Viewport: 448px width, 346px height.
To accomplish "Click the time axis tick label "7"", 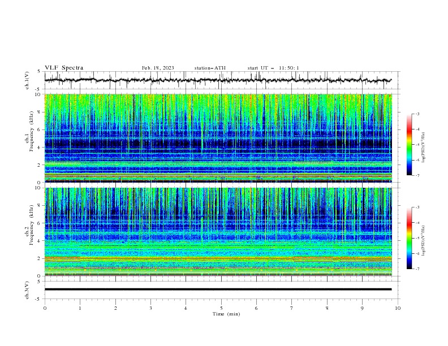I will pos(292,308).
